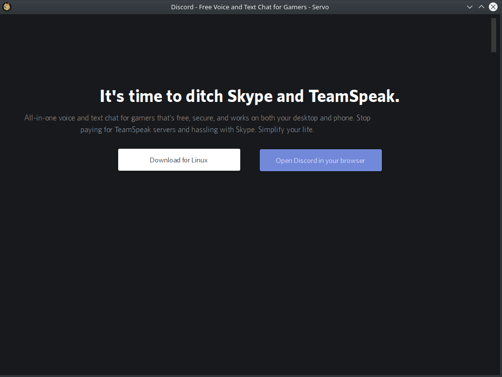Click the Servo doge icon in title bar
Screen dimensions: 502x377
click(x=7, y=7)
